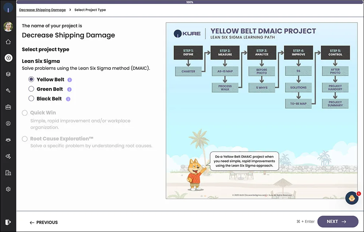Screen dimensions: 364x232
Task: Go back with the PREVIOUS button
Action: 44,222
